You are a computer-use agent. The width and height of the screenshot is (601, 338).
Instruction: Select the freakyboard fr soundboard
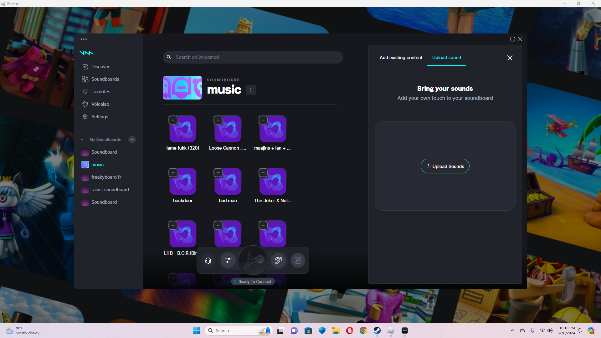point(106,177)
